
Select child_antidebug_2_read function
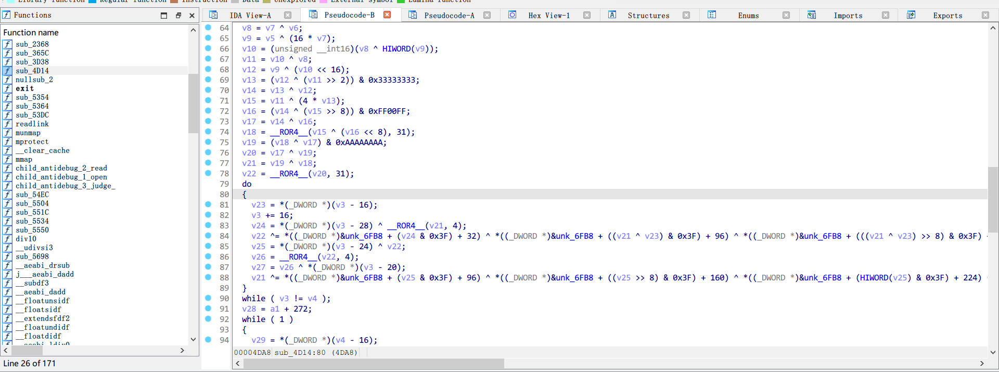(61, 168)
